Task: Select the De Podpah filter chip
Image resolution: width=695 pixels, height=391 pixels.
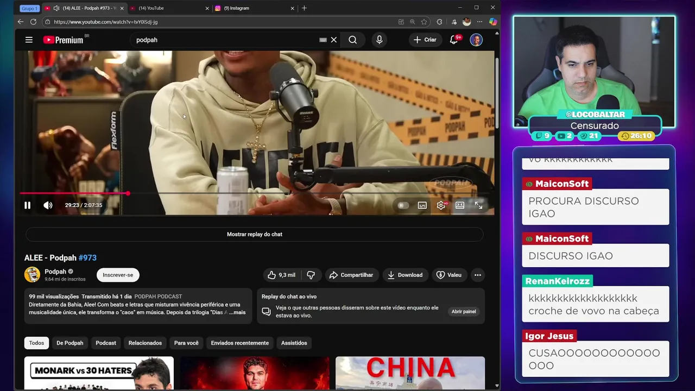Action: (70, 343)
